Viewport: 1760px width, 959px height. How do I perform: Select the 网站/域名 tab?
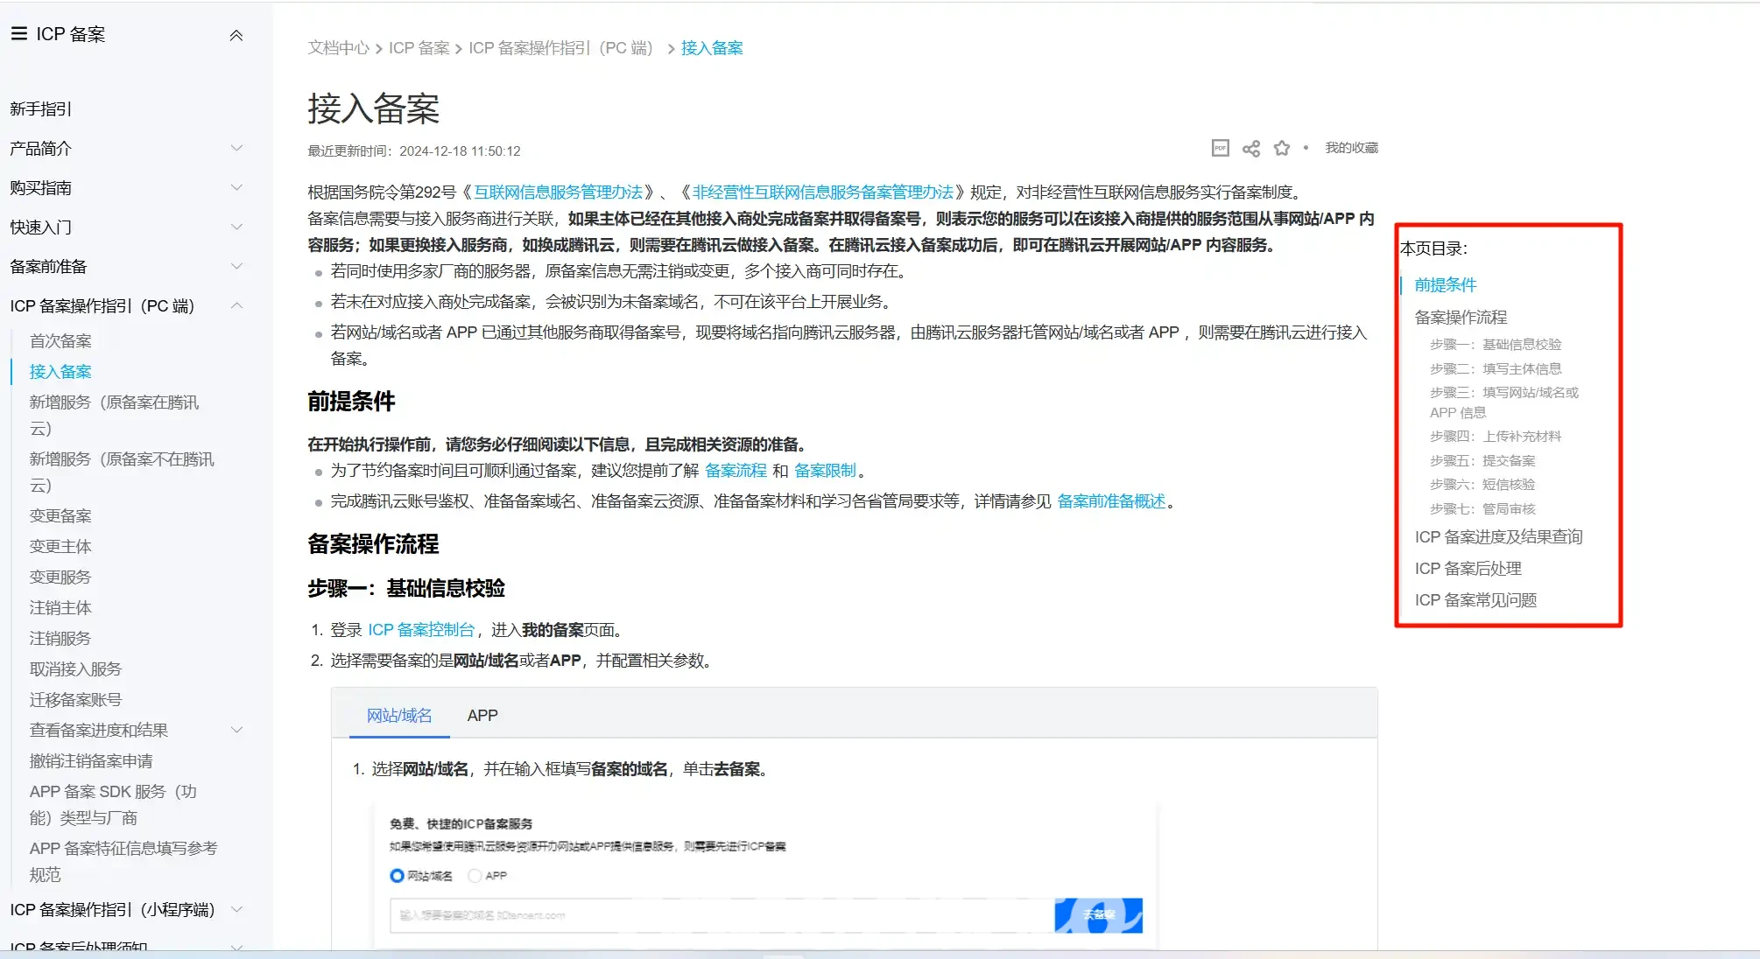click(x=398, y=716)
